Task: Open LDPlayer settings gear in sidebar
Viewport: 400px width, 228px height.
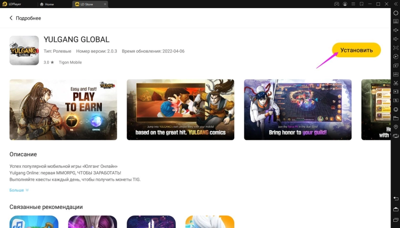Action: (x=396, y=13)
